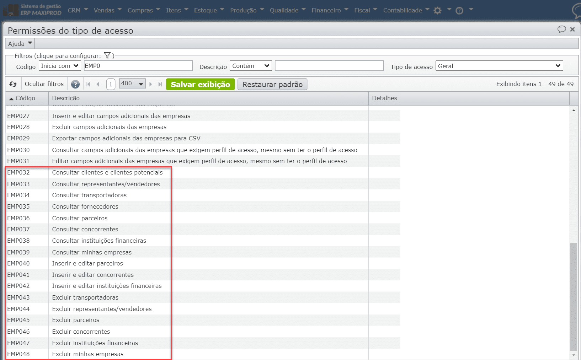The height and width of the screenshot is (360, 581).
Task: Select 'Excluir parceiros' row
Action: pos(203,320)
